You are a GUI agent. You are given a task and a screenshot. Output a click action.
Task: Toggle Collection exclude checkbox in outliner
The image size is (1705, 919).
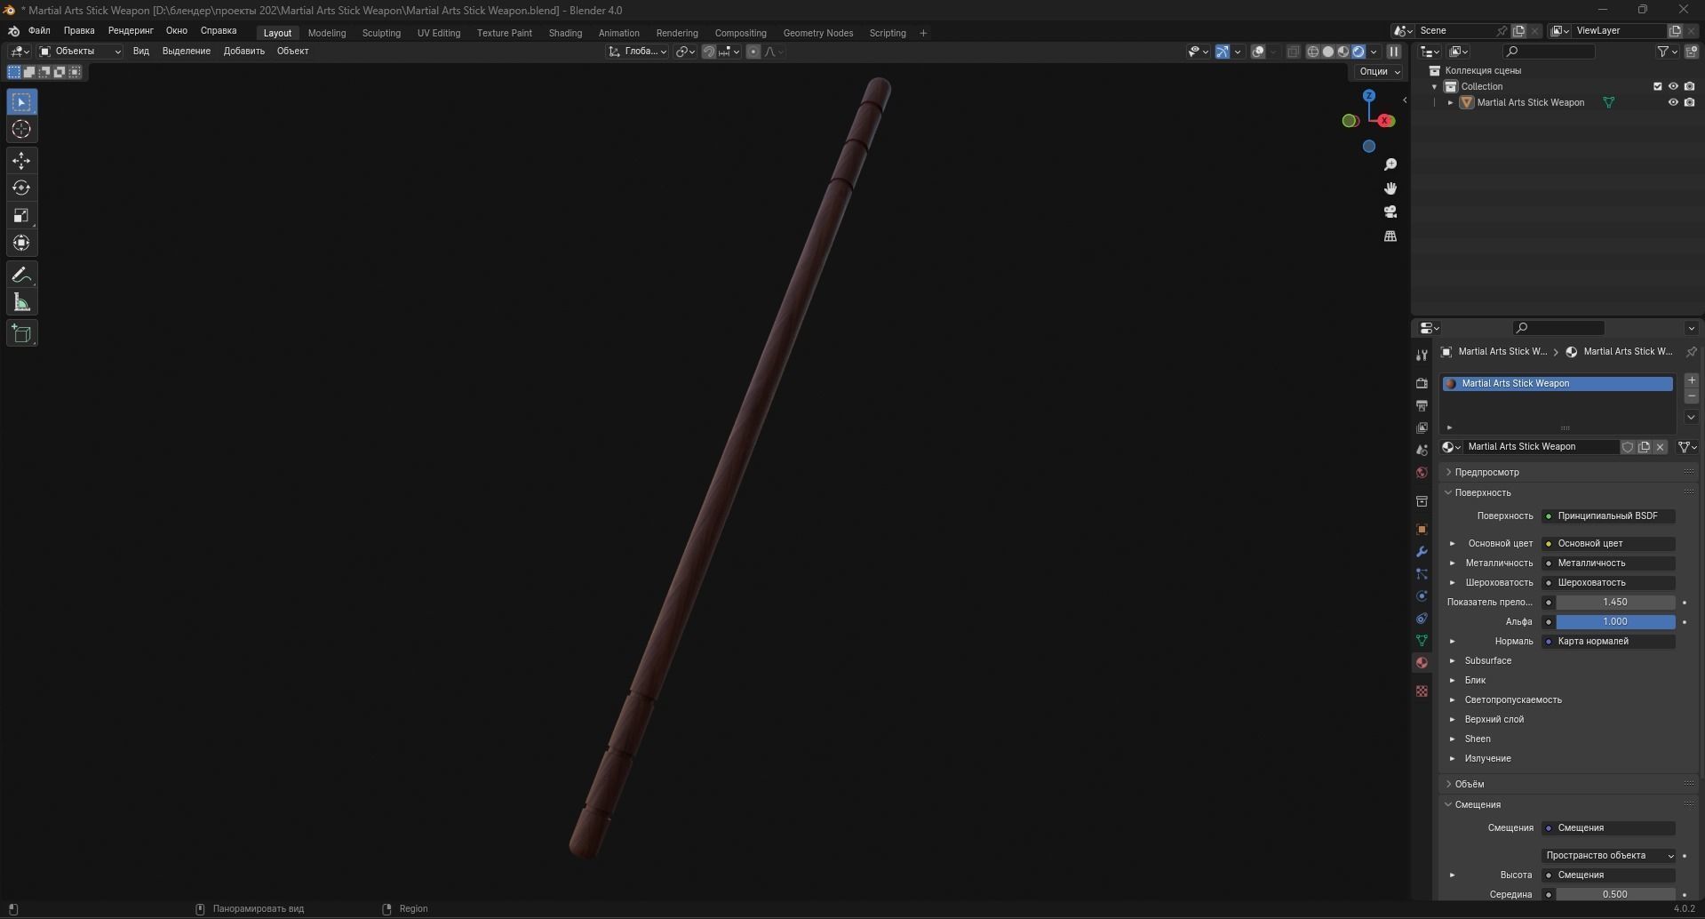1657,86
